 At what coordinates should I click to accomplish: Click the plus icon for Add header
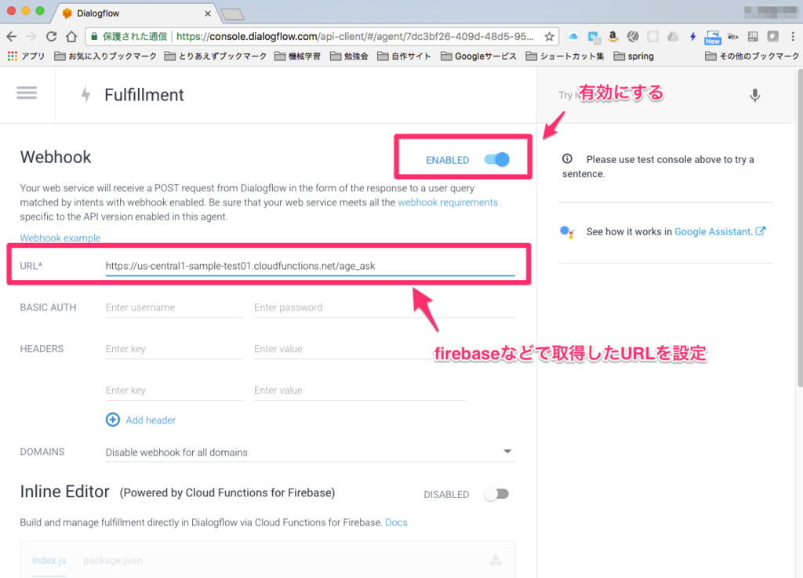coord(113,420)
